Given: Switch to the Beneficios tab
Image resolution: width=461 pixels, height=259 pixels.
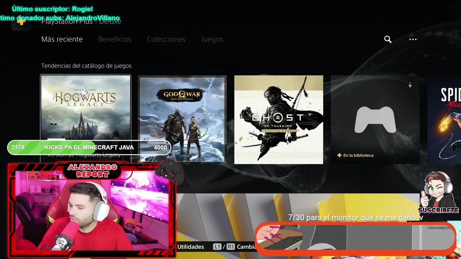Looking at the screenshot, I should (115, 39).
